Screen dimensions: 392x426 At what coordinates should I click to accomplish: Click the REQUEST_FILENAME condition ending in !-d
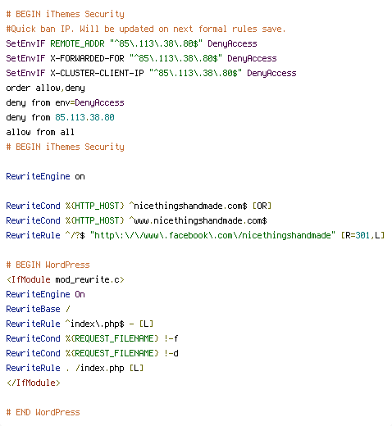tap(92, 353)
